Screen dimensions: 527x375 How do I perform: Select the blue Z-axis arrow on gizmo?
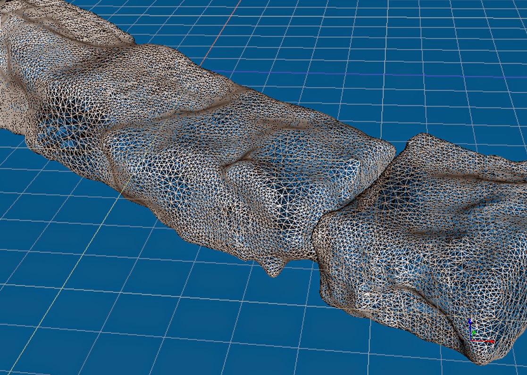pos(470,329)
